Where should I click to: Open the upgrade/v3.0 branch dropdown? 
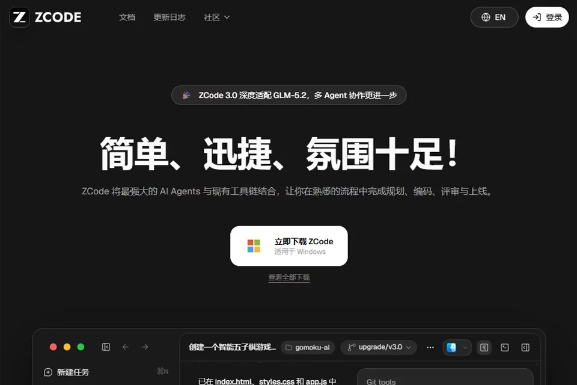(x=379, y=348)
